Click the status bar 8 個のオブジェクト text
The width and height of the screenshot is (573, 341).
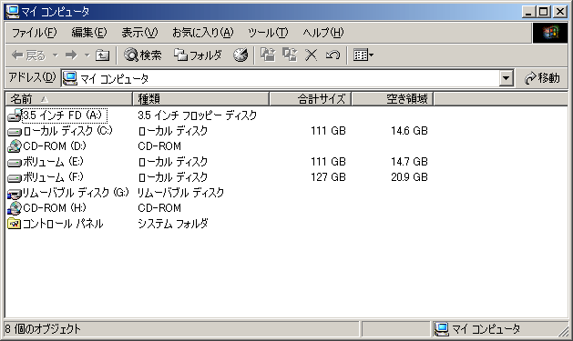click(43, 329)
